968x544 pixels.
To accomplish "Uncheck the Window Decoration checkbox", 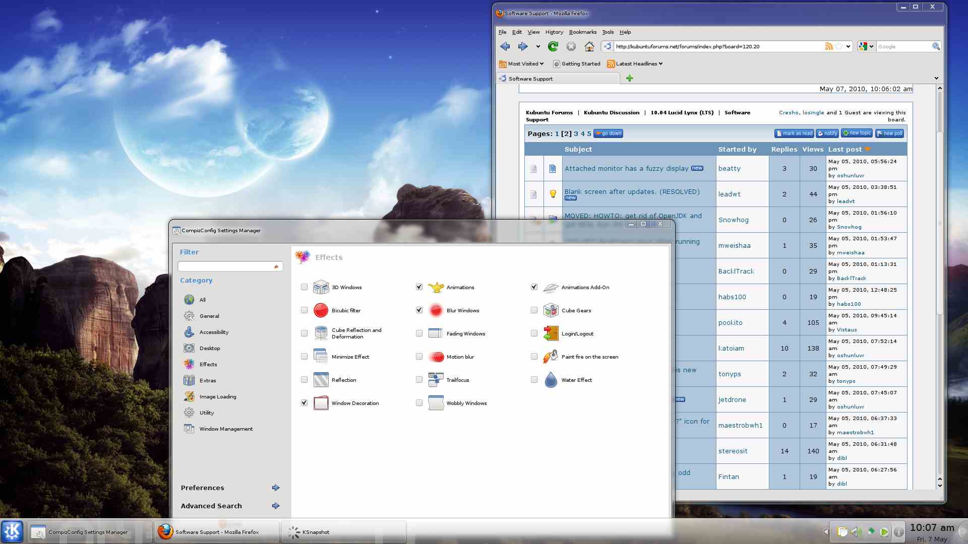I will 304,403.
